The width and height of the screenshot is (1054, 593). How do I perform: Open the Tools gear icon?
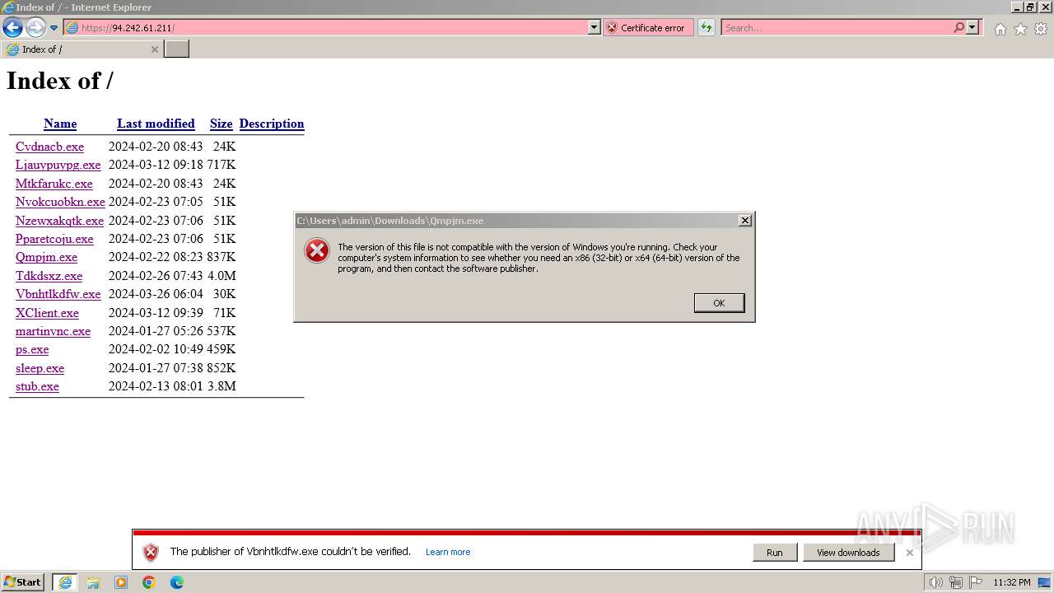(1041, 29)
